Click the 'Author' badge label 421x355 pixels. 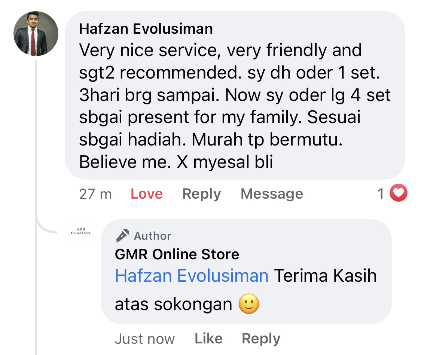153,236
